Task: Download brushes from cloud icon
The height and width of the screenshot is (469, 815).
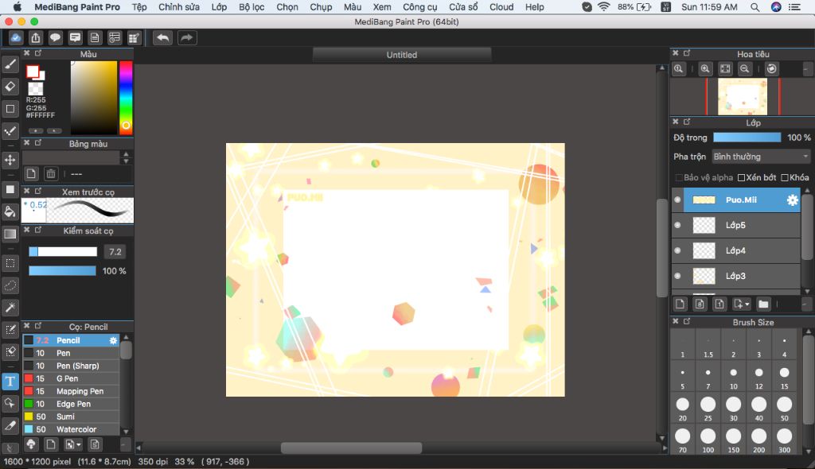Action: tap(31, 444)
